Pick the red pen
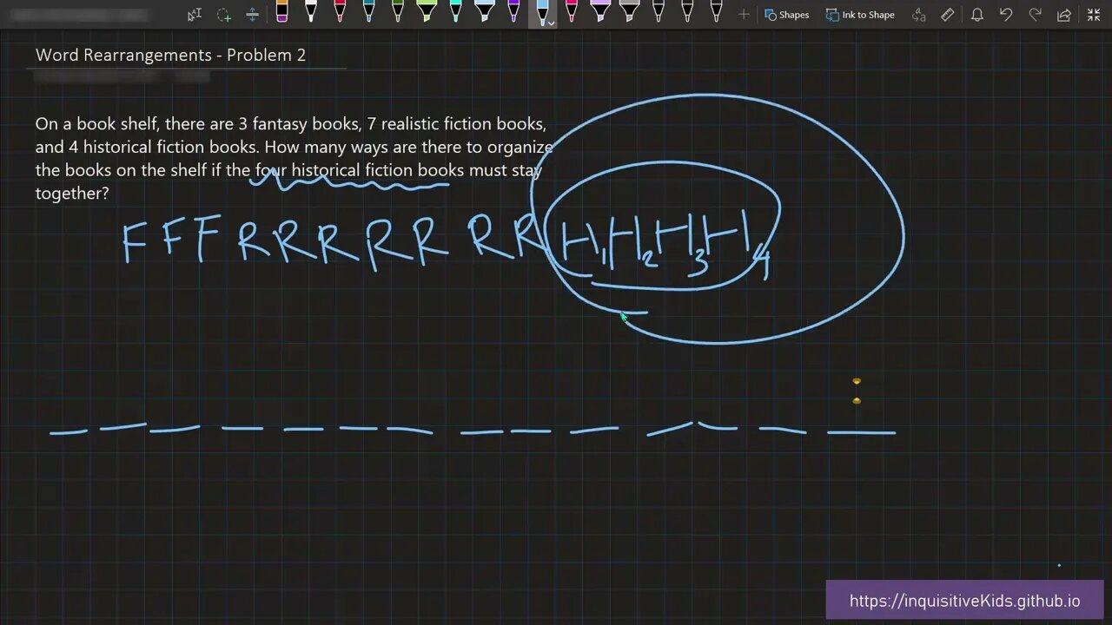 point(340,13)
